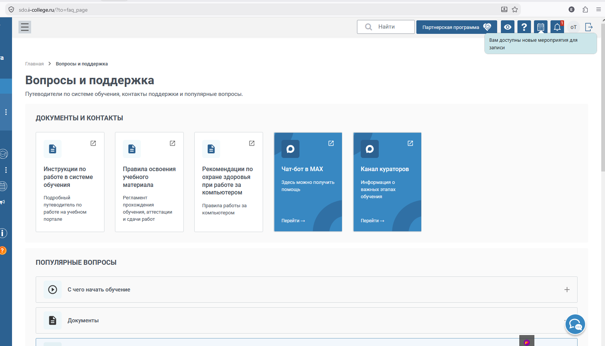The height and width of the screenshot is (346, 605).
Task: Click the site security shield icon
Action: click(11, 9)
